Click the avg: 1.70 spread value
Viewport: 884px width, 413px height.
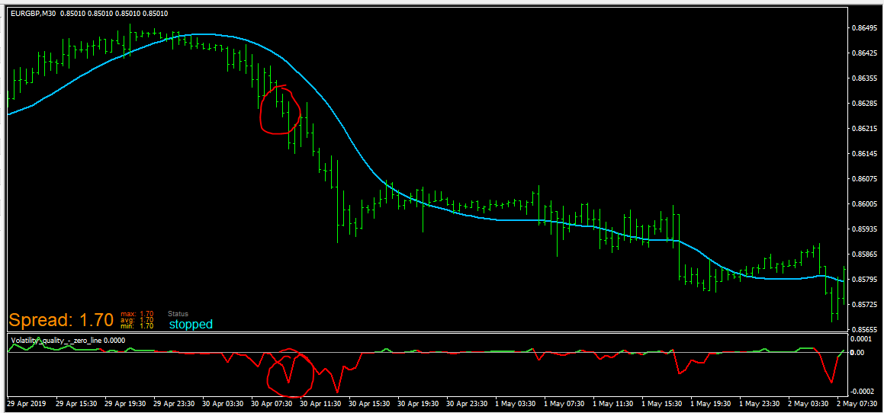point(137,319)
